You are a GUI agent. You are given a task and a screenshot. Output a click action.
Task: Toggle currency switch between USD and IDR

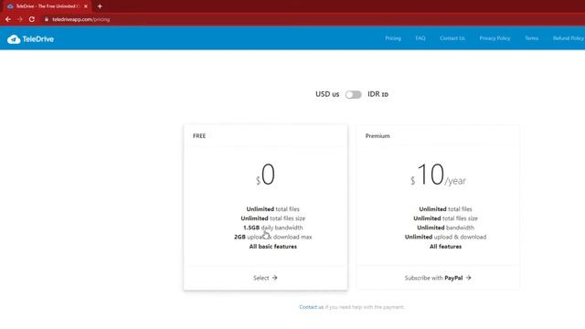[354, 95]
